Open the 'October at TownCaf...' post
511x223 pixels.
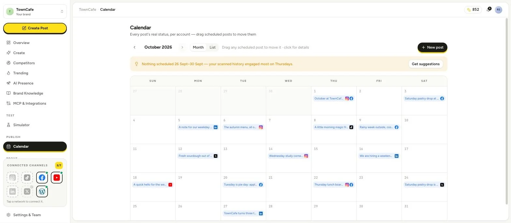pos(334,98)
